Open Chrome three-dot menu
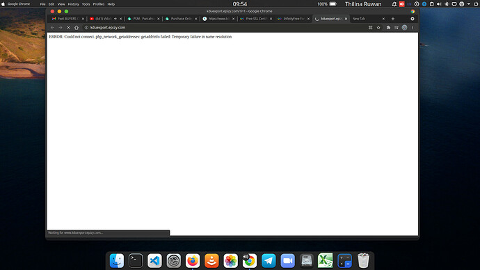The width and height of the screenshot is (480, 270). (413, 28)
